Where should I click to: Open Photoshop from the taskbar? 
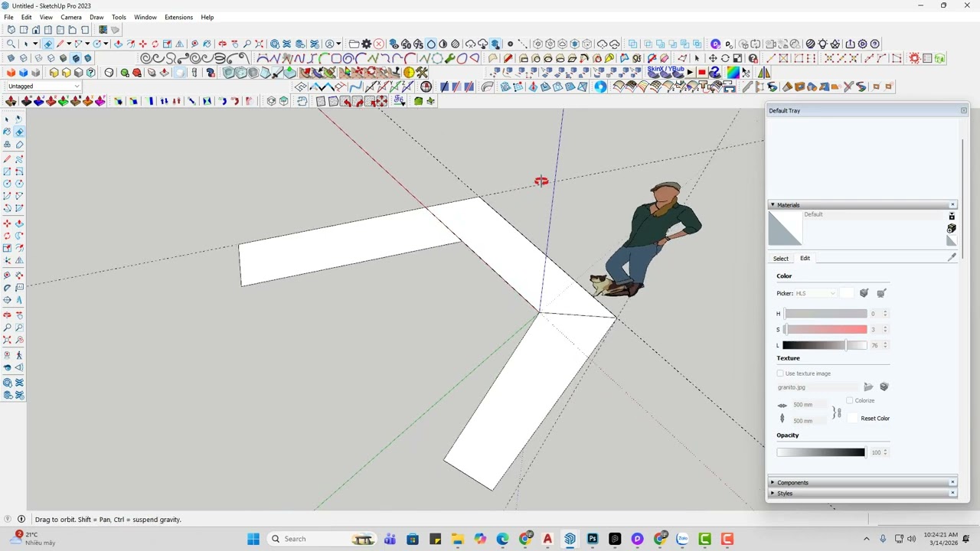pyautogui.click(x=593, y=539)
